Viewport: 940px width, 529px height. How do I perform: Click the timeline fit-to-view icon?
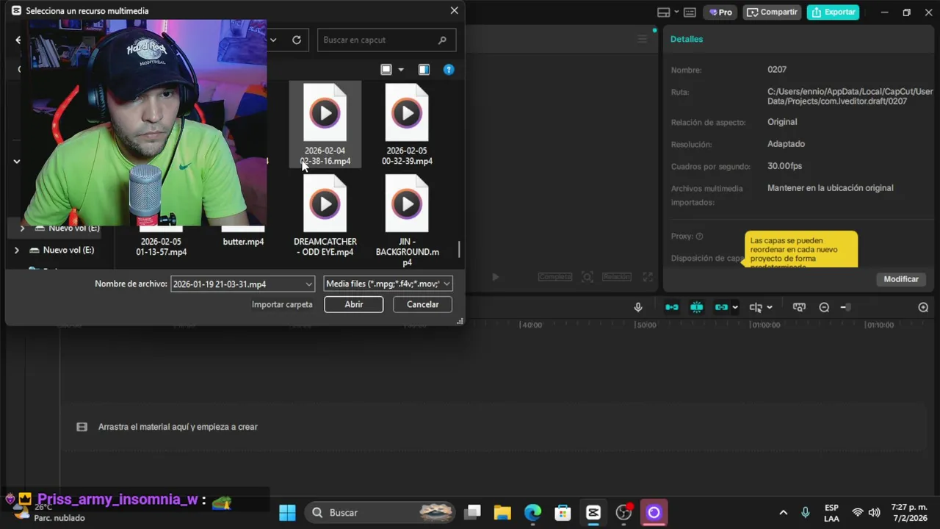click(799, 308)
